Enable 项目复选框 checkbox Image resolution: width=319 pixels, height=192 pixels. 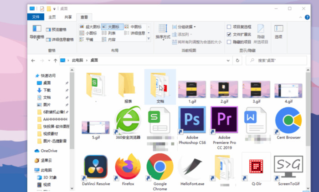pyautogui.click(x=229, y=26)
